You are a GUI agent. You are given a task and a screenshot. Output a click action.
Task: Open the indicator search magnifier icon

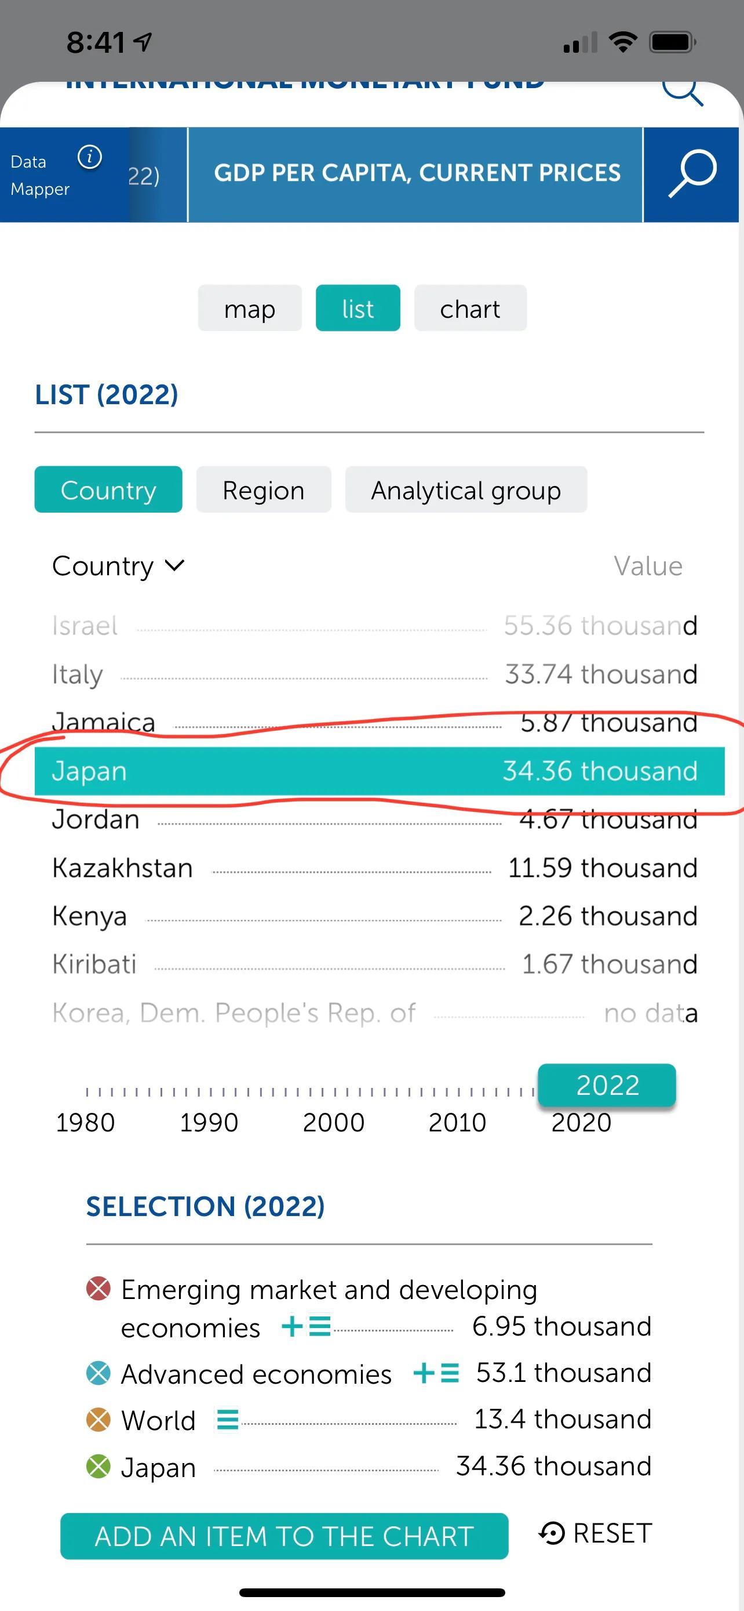(691, 175)
